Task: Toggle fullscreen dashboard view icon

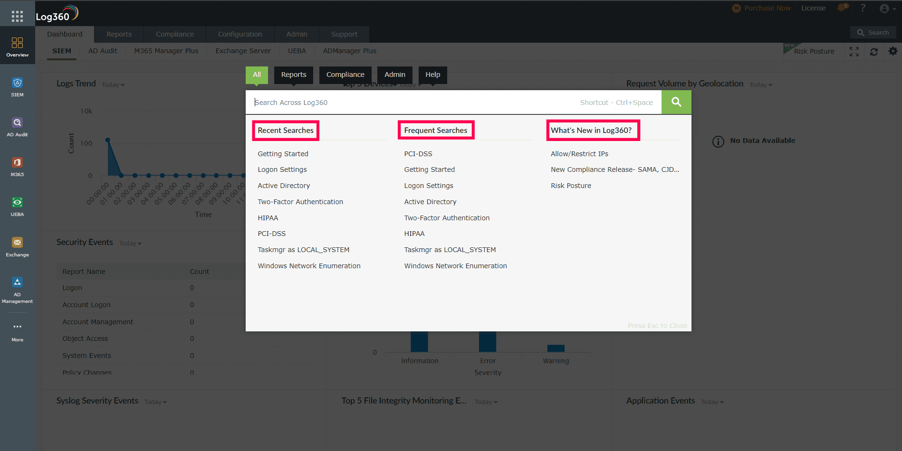Action: [854, 51]
